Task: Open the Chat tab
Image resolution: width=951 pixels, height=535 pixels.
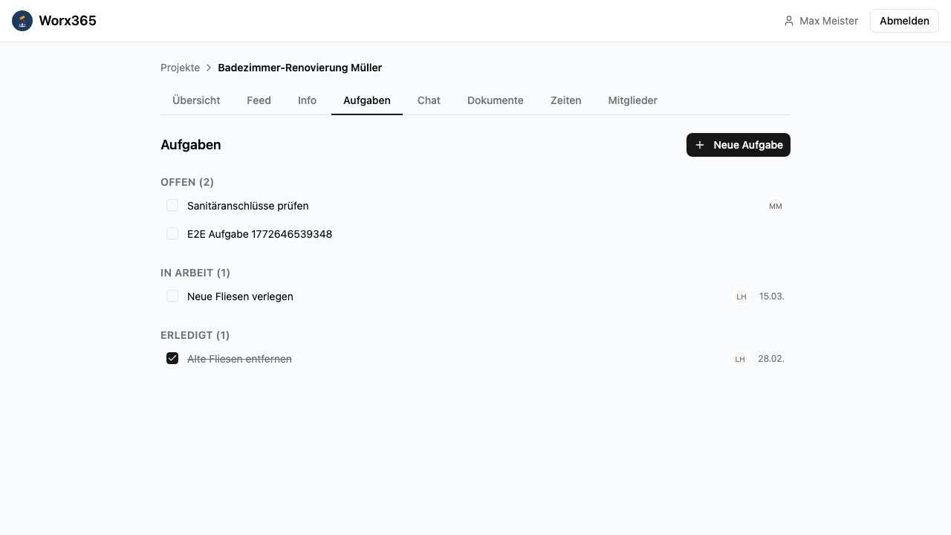Action: click(x=429, y=100)
